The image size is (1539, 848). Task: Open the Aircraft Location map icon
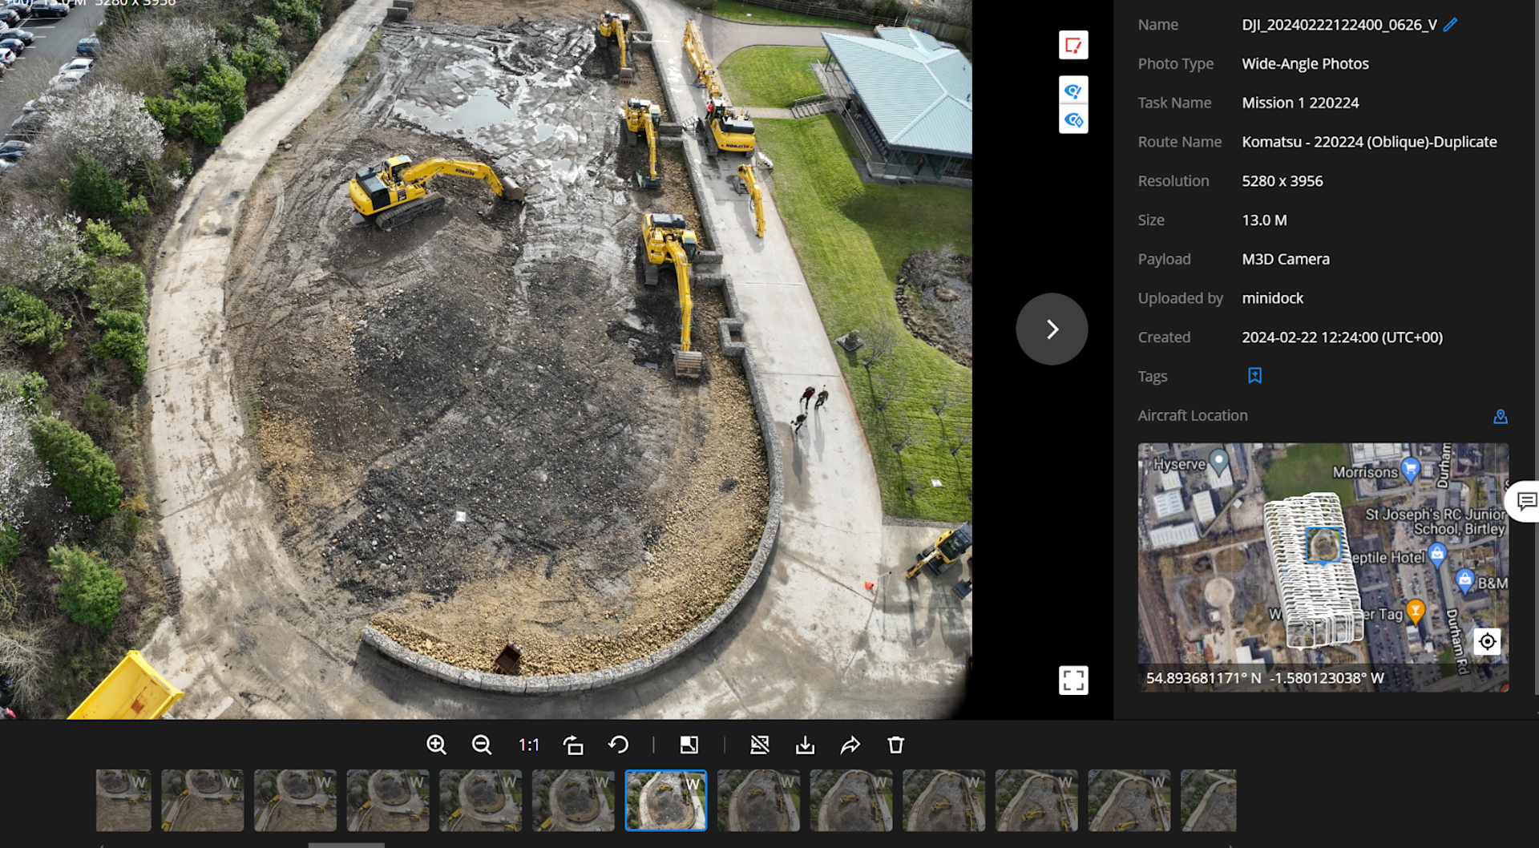[1501, 416]
